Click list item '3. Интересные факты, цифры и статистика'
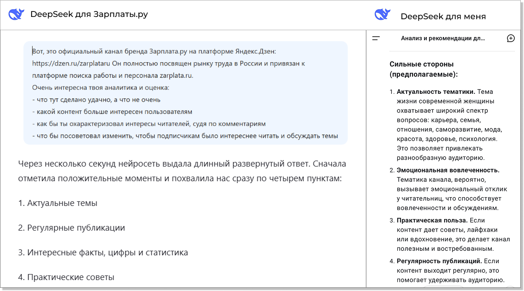This screenshot has width=524, height=291. [x=103, y=252]
